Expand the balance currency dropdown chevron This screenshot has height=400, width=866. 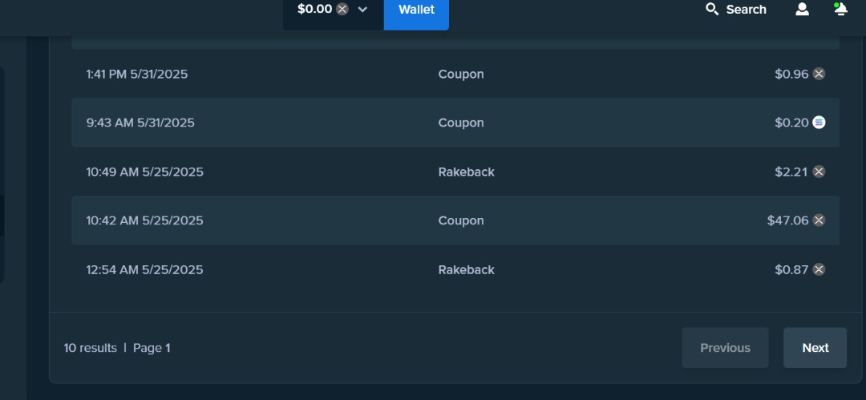coord(362,10)
